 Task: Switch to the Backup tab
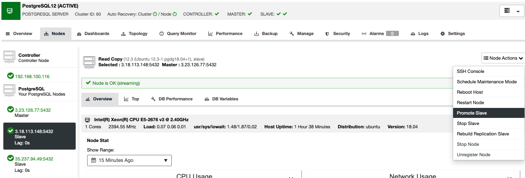point(266,34)
